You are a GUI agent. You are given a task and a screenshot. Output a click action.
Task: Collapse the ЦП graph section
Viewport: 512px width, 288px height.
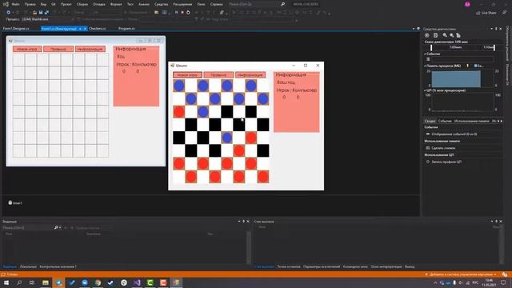click(x=425, y=90)
